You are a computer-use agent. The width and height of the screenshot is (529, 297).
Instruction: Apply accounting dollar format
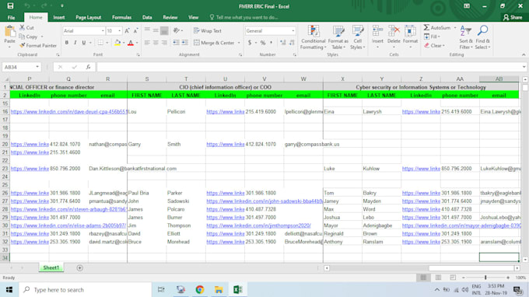click(x=250, y=43)
